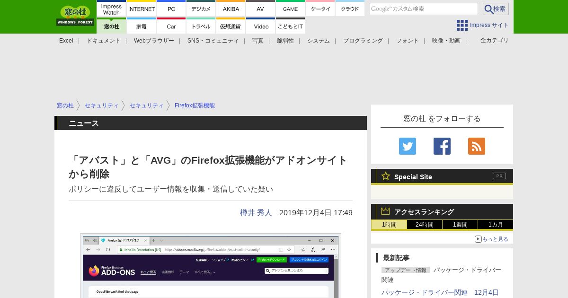Go to the フォント category
568x298 pixels.
[408, 41]
